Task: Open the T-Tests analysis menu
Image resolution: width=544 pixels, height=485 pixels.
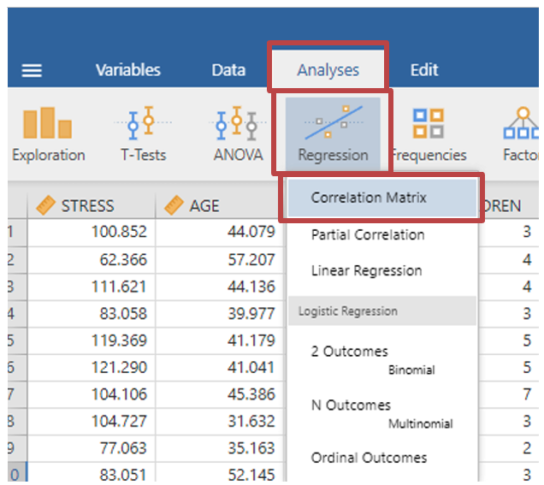Action: 143,135
